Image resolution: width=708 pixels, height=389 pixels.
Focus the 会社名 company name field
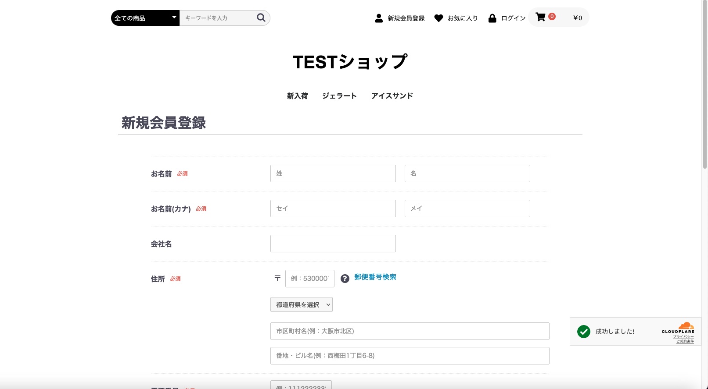333,244
